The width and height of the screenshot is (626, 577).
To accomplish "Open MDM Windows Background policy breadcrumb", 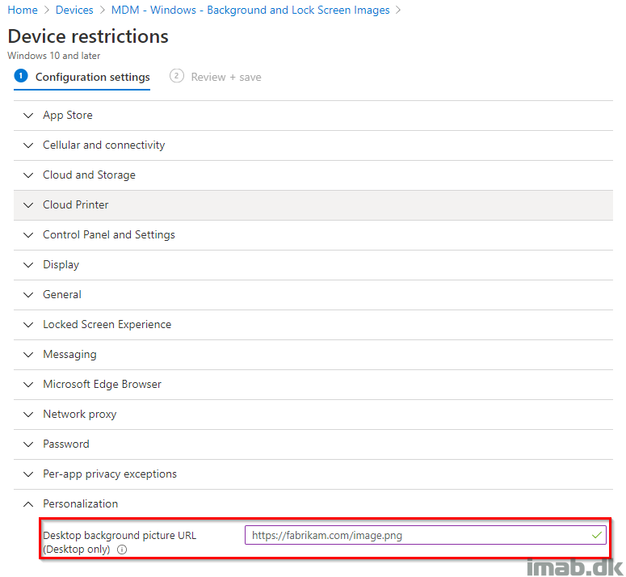I will 250,10.
